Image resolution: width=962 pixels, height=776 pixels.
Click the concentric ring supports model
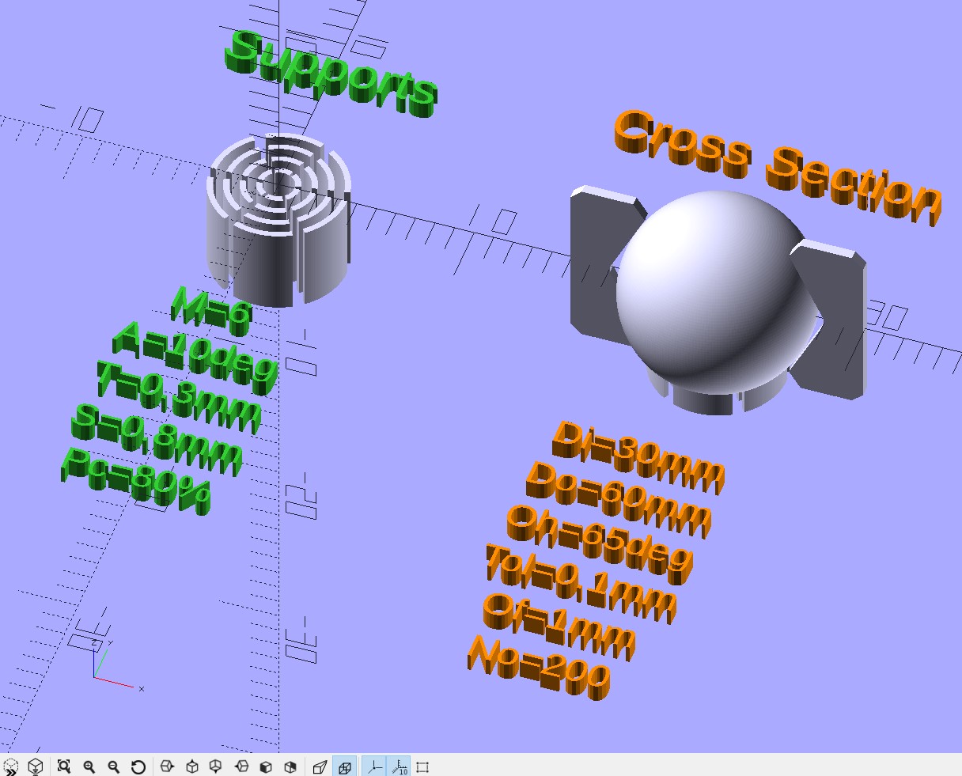pos(278,220)
